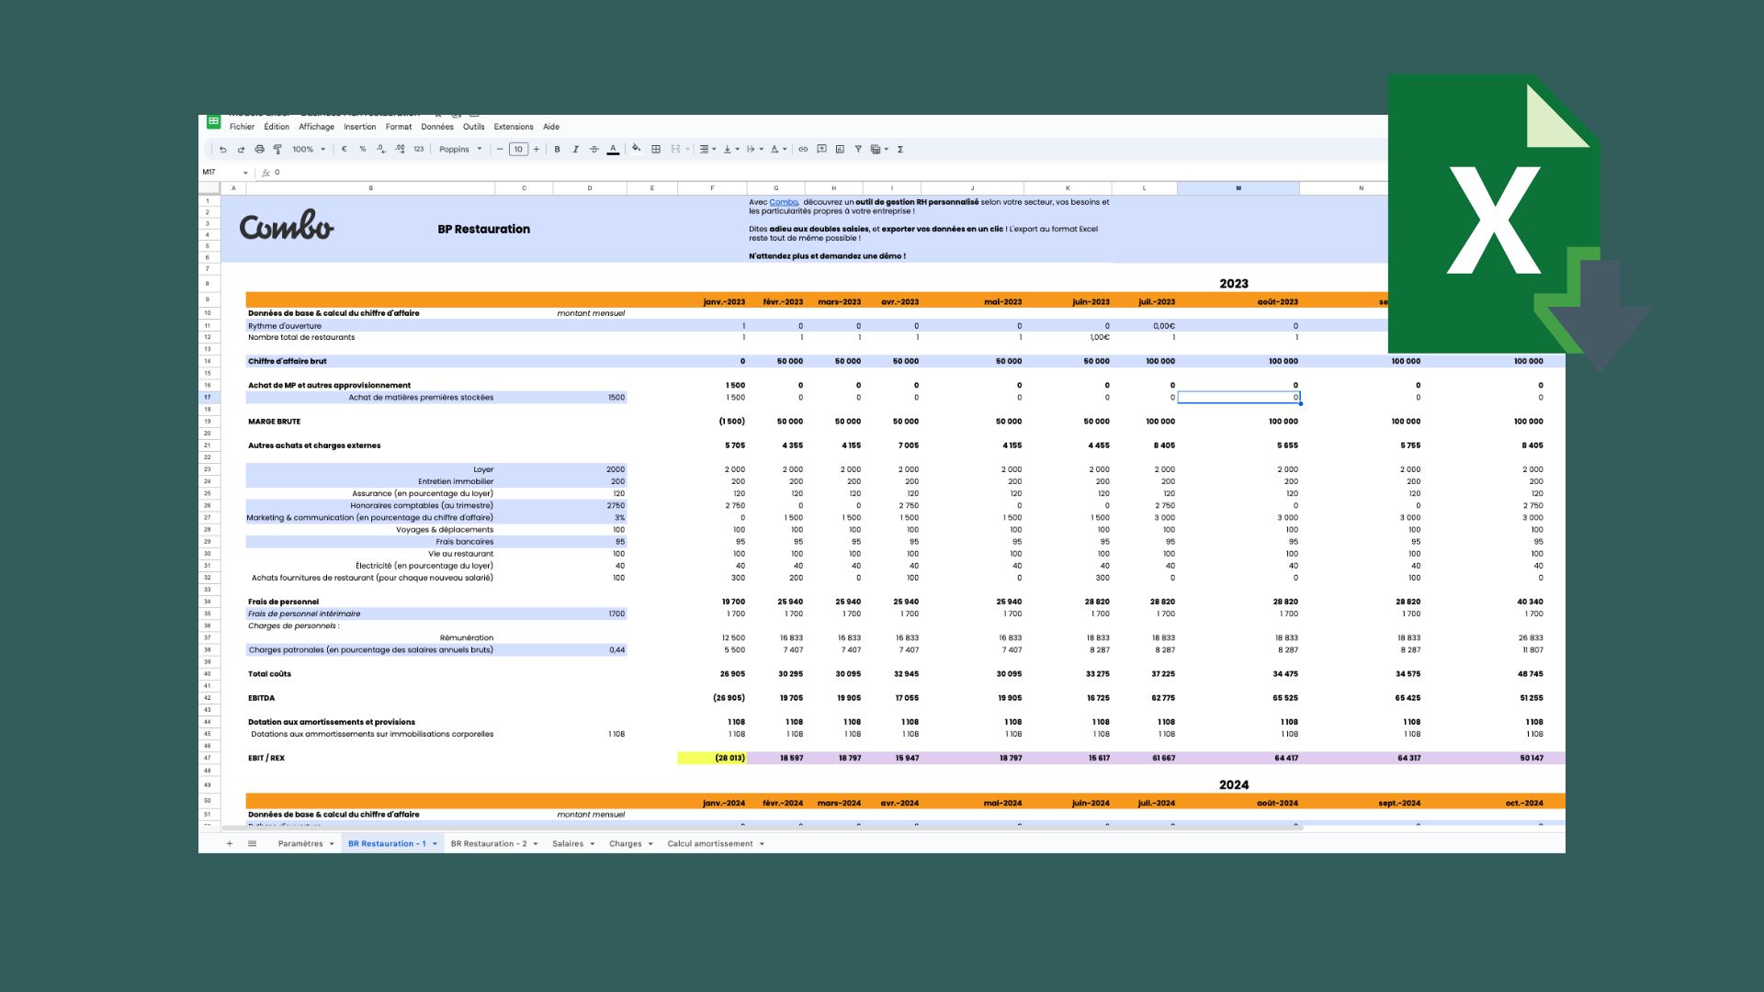Insert a chart from the toolbar
The height and width of the screenshot is (992, 1764).
[840, 149]
